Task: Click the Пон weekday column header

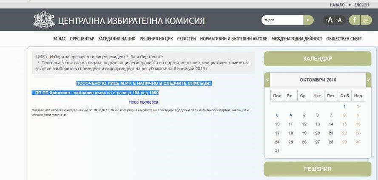Action: tap(277, 96)
